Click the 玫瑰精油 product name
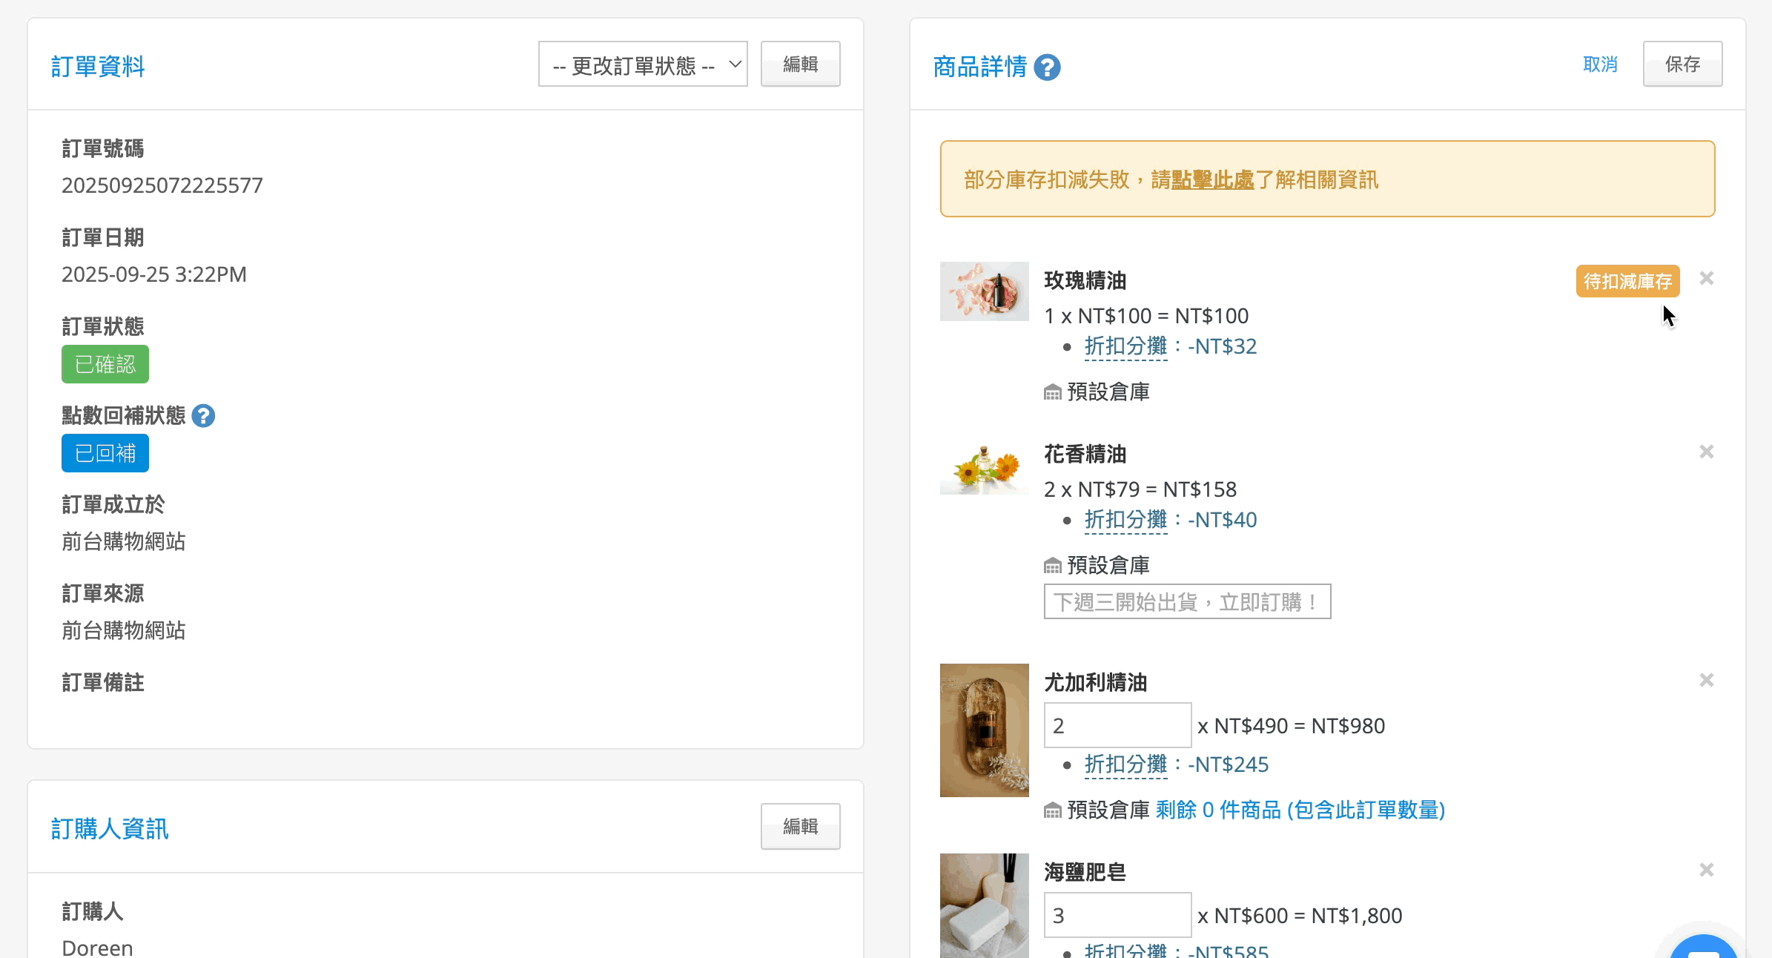 1085,280
